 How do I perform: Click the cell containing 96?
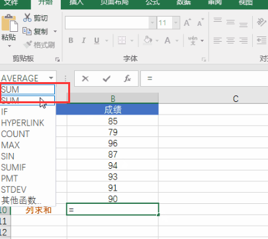pos(112,144)
